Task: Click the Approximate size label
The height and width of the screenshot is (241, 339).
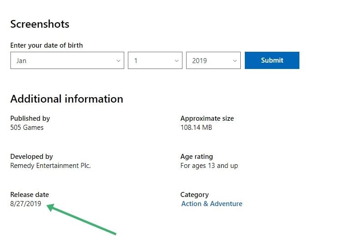Action: (207, 118)
